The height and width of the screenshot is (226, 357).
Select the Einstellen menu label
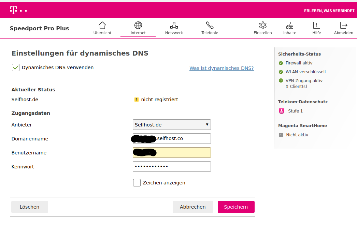(x=263, y=33)
